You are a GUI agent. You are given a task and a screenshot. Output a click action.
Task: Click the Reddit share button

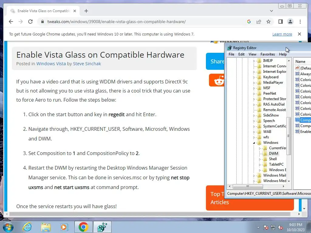point(217,80)
